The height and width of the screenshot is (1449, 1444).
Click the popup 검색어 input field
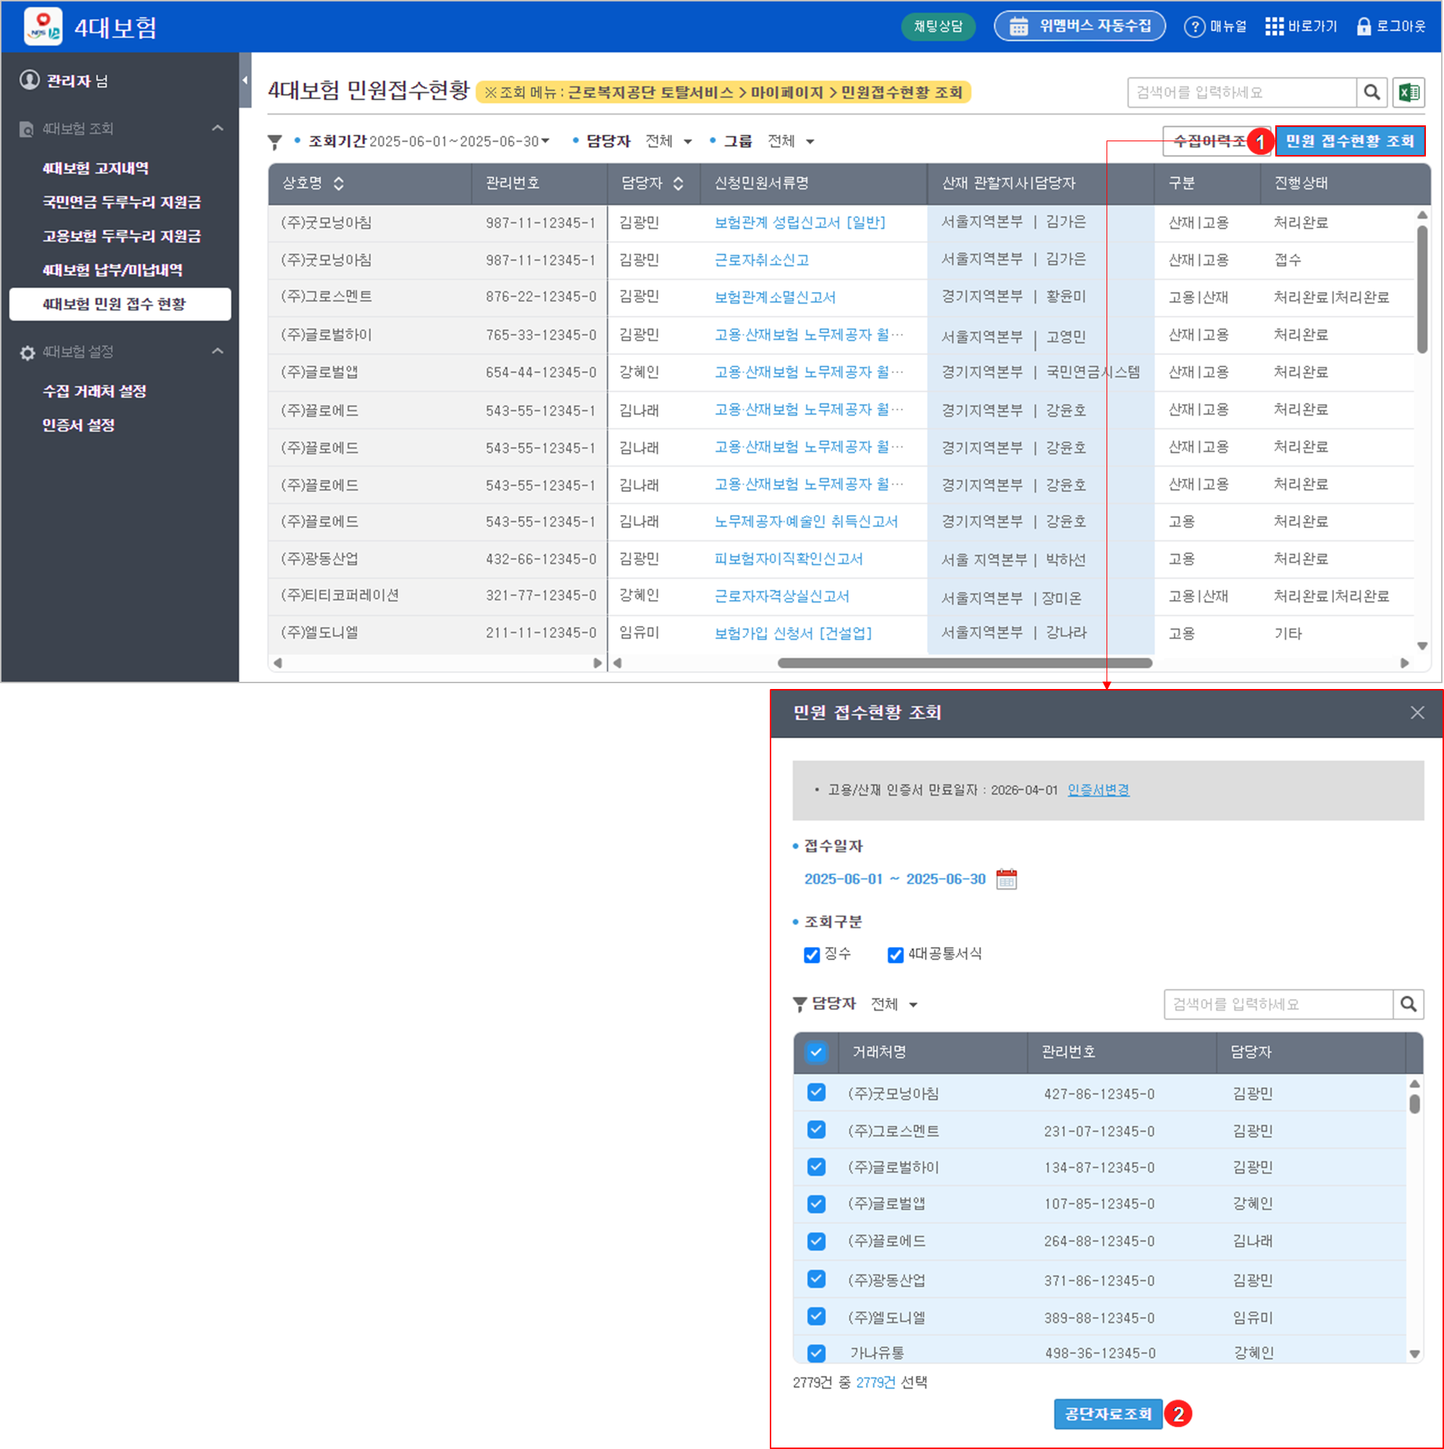point(1277,1004)
